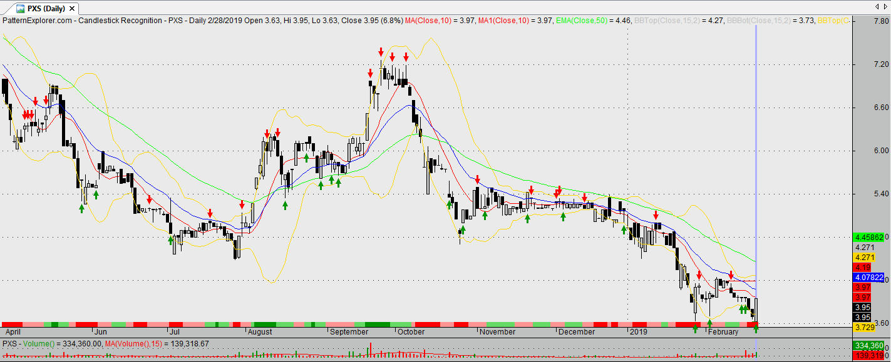Click the green 334,360 volume value label
The image size is (891, 362).
tap(868, 346)
